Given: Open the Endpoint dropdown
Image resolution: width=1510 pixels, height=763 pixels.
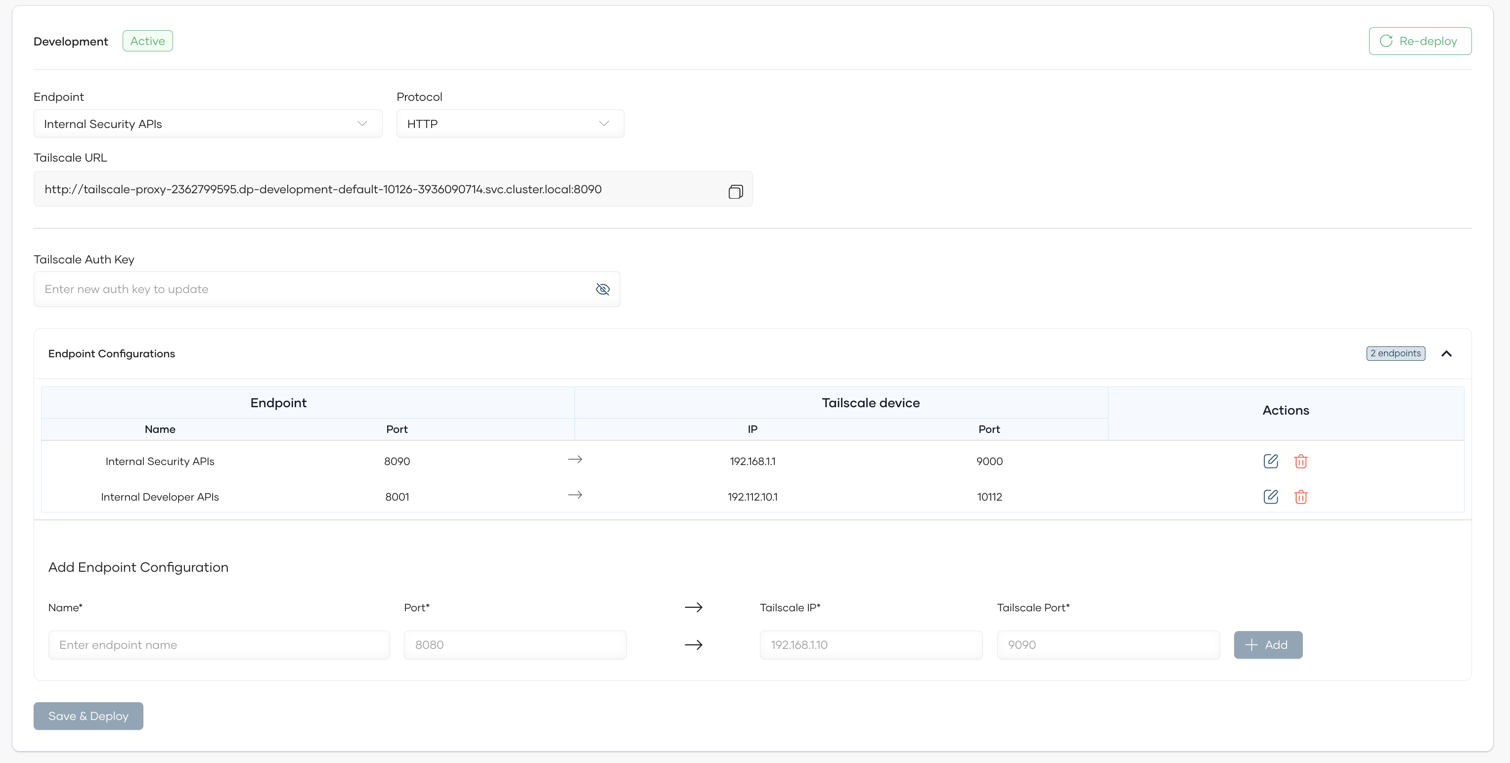Looking at the screenshot, I should tap(208, 124).
